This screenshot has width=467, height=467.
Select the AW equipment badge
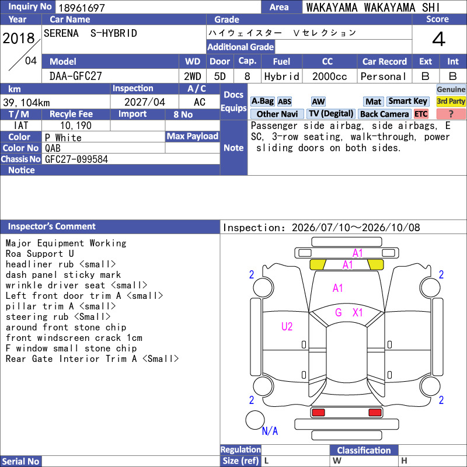point(318,102)
